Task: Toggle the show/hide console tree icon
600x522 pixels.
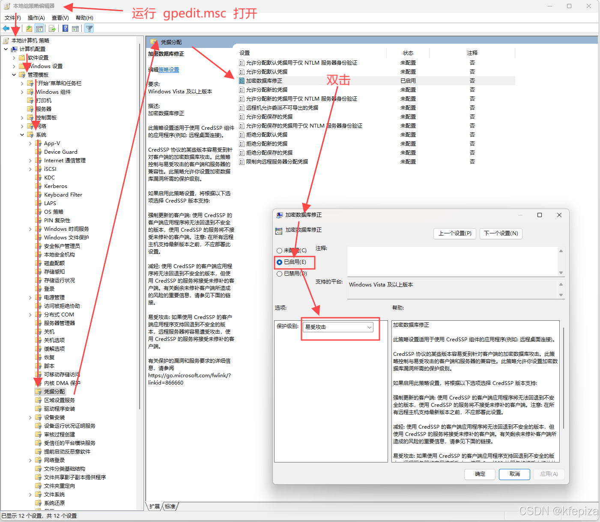Action: (39, 29)
